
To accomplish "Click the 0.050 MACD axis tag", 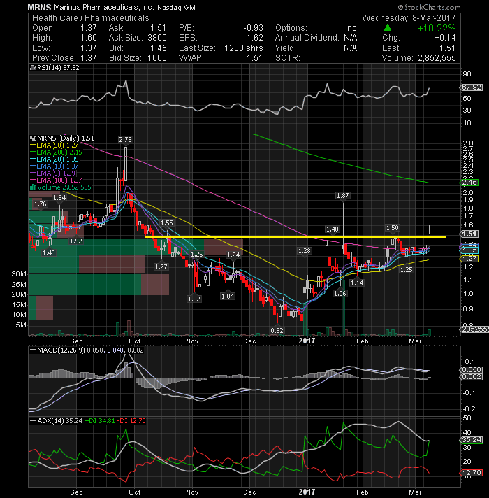I will (472, 370).
